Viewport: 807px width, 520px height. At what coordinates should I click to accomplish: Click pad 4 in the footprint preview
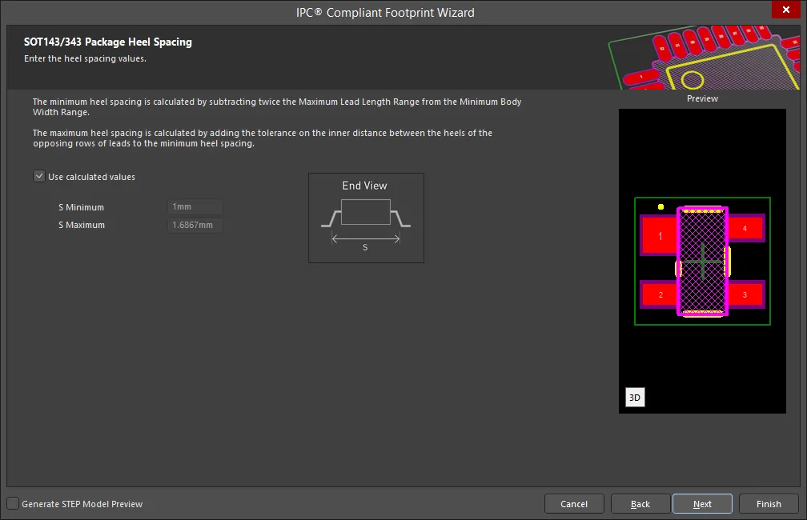745,228
